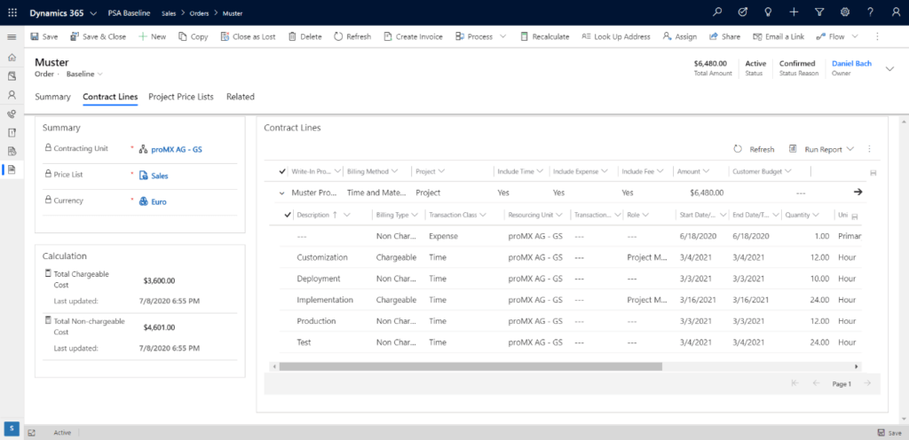The image size is (909, 440).
Task: Go to Orders in breadcrumb
Action: [200, 12]
